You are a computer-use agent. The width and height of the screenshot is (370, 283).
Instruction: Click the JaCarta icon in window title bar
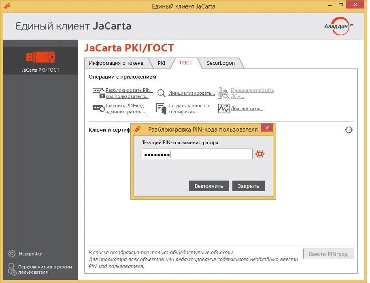(x=8, y=6)
